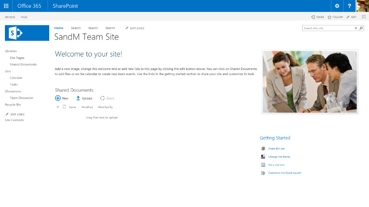Click the Office 365 header link
The height and width of the screenshot is (207, 369).
(x=29, y=6)
